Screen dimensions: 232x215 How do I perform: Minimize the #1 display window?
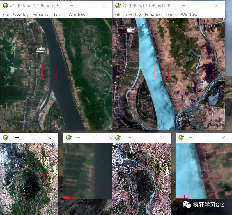click(71, 6)
